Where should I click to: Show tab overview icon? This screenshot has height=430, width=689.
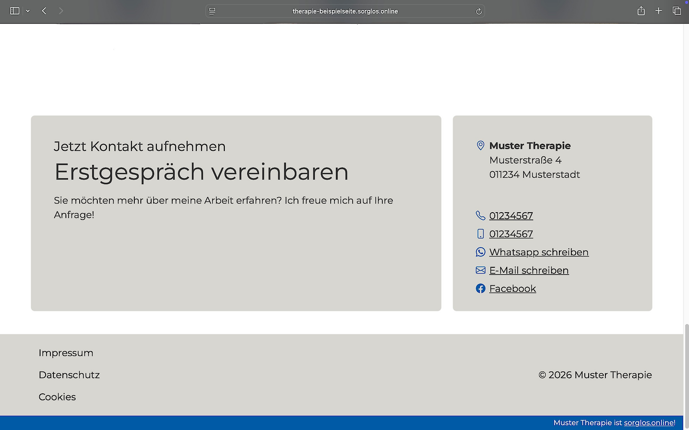click(x=677, y=11)
